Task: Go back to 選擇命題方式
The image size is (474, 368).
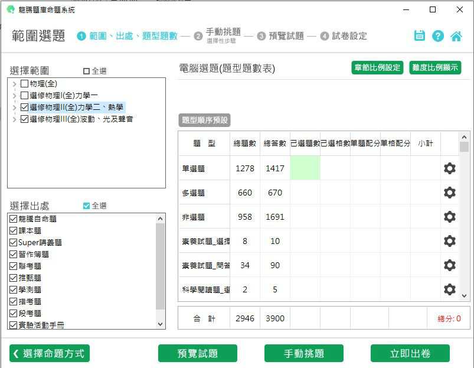Action: 50,353
